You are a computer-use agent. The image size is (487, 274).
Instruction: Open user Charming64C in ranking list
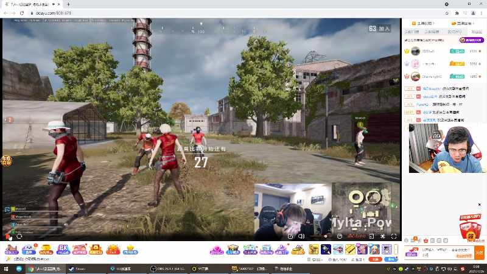coord(432,77)
